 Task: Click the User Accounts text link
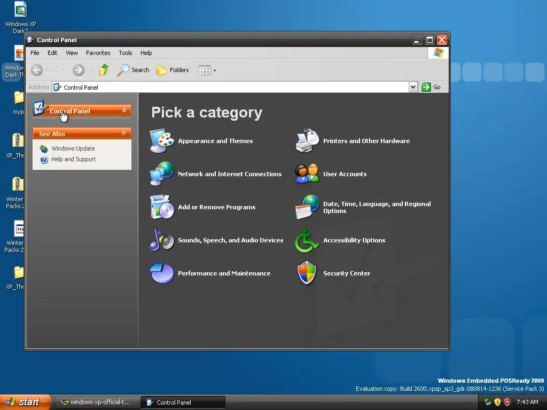[x=345, y=174]
